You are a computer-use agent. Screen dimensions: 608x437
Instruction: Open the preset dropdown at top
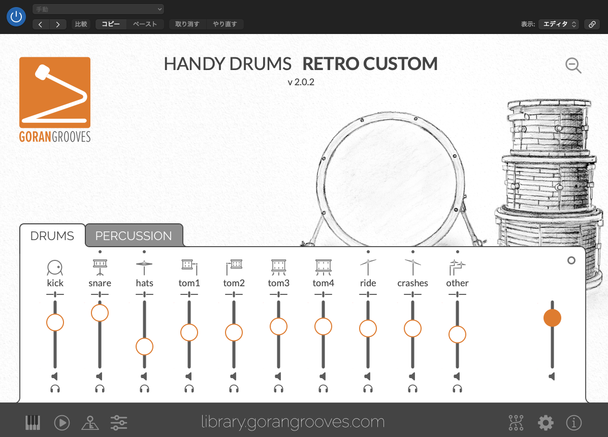pyautogui.click(x=98, y=9)
